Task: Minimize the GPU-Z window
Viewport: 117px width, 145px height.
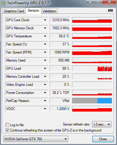Action: (x=90, y=2)
